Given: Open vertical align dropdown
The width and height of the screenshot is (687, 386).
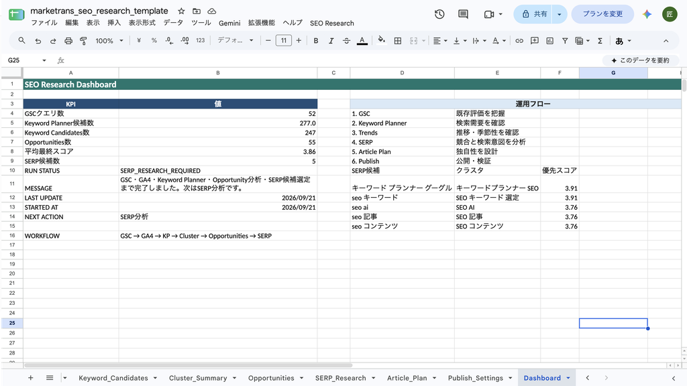Looking at the screenshot, I should pyautogui.click(x=460, y=41).
